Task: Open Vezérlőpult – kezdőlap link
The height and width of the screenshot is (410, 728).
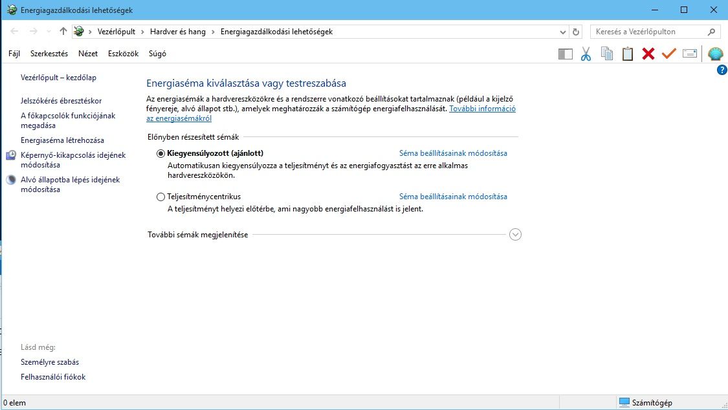Action: click(58, 78)
